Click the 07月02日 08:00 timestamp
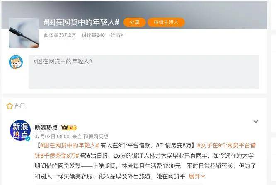The height and width of the screenshot is (185, 276). pos(52,136)
